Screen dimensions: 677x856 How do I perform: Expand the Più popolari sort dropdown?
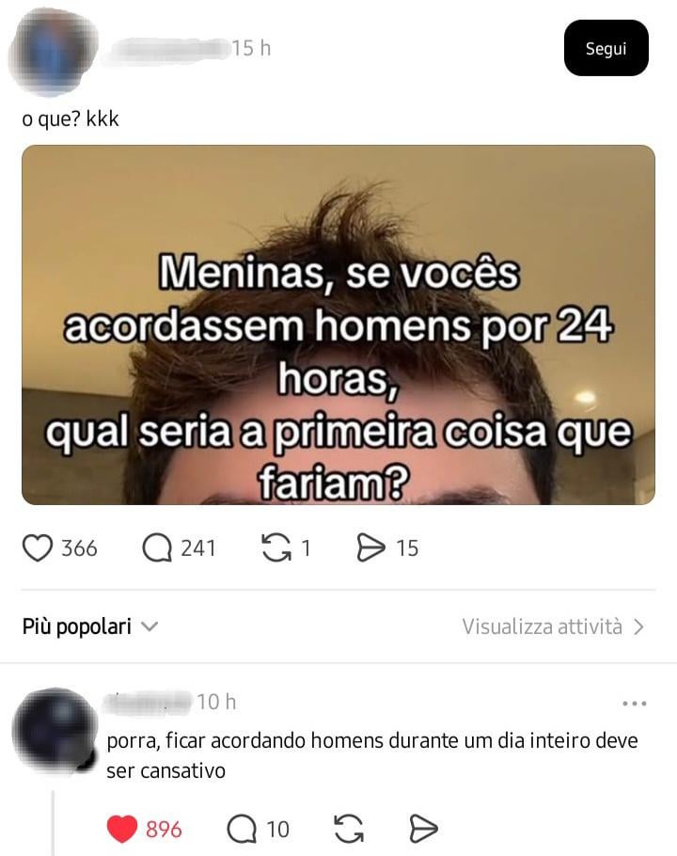point(90,626)
